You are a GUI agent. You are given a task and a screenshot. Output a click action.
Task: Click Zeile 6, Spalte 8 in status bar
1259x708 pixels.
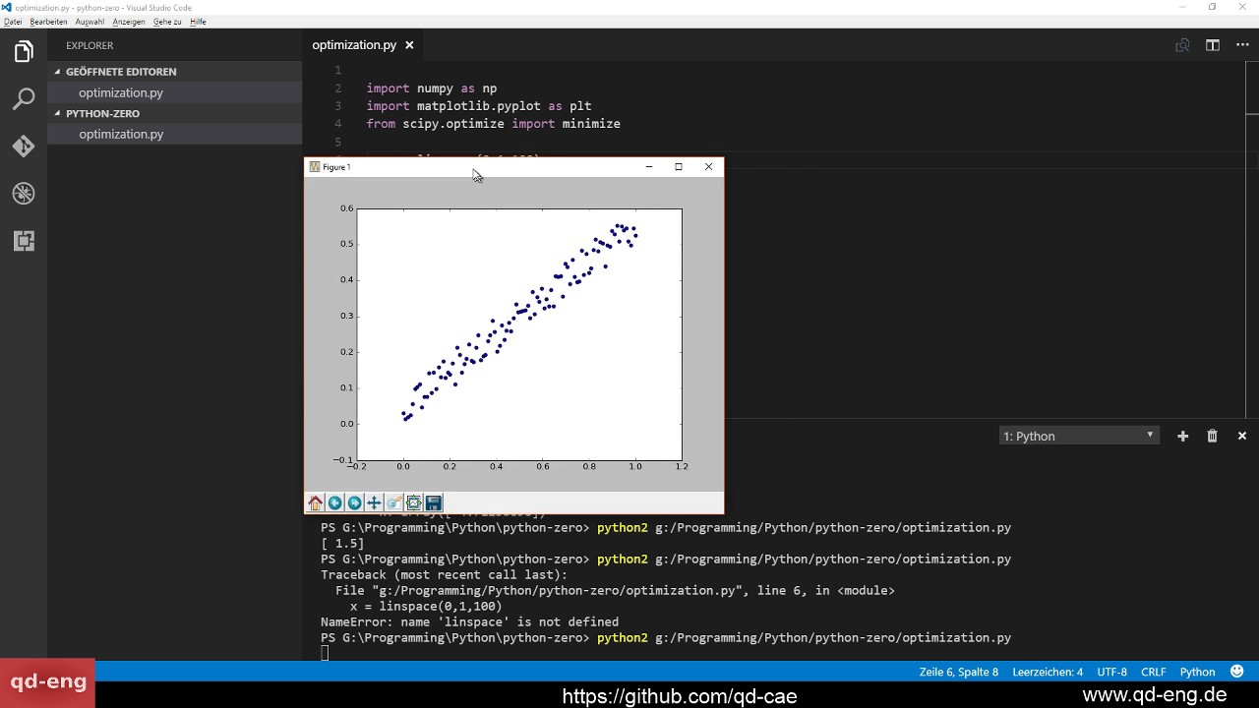tap(959, 672)
